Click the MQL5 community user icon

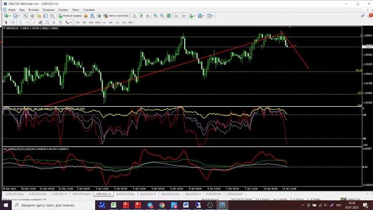click(x=92, y=16)
